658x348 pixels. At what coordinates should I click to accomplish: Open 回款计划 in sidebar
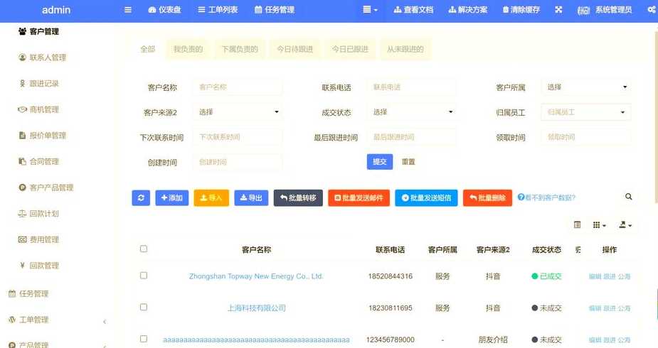point(38,214)
